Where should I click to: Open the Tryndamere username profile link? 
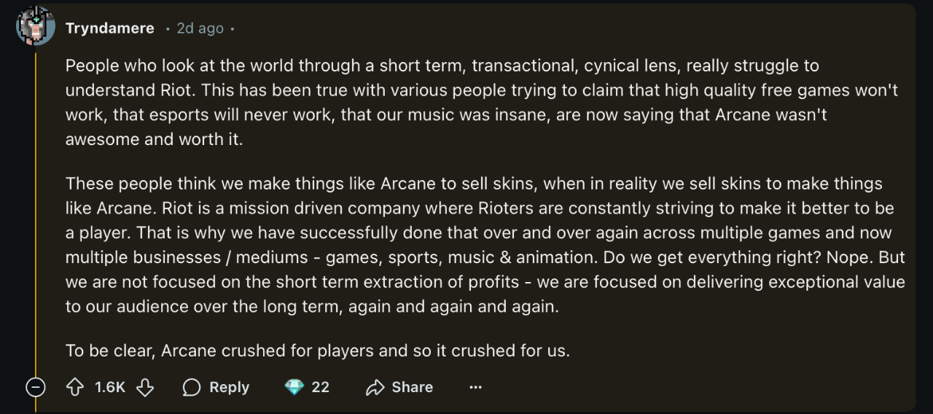click(109, 28)
